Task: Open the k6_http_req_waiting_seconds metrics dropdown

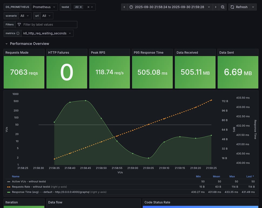Action: [x=47, y=33]
